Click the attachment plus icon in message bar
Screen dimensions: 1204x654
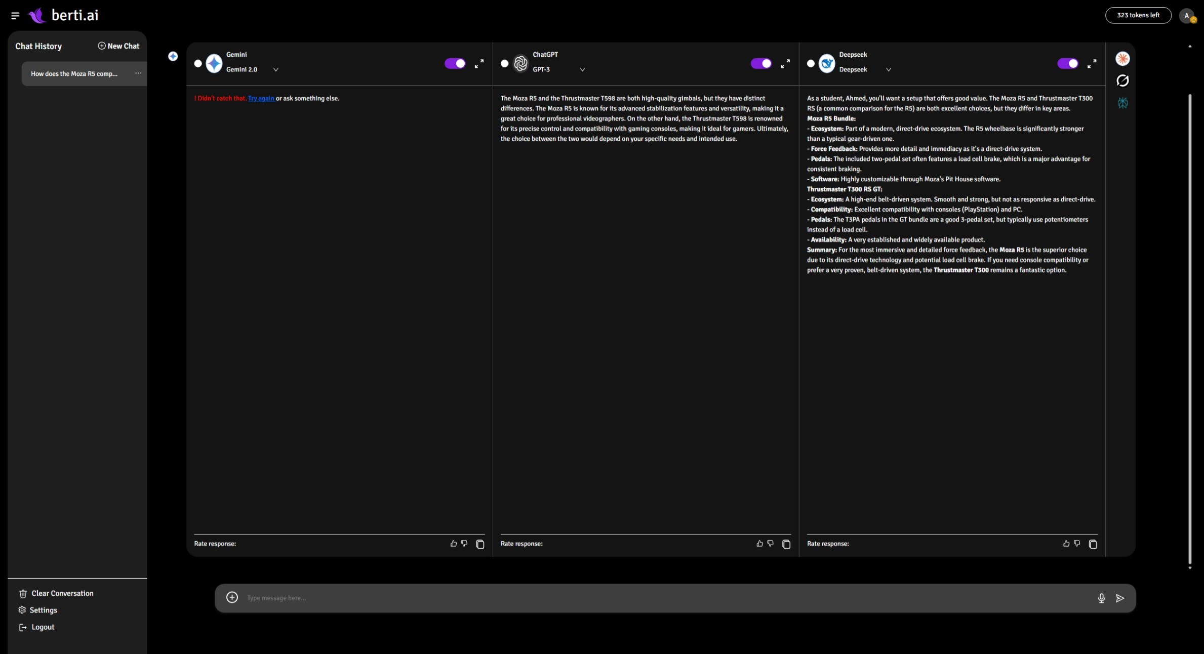coord(232,598)
